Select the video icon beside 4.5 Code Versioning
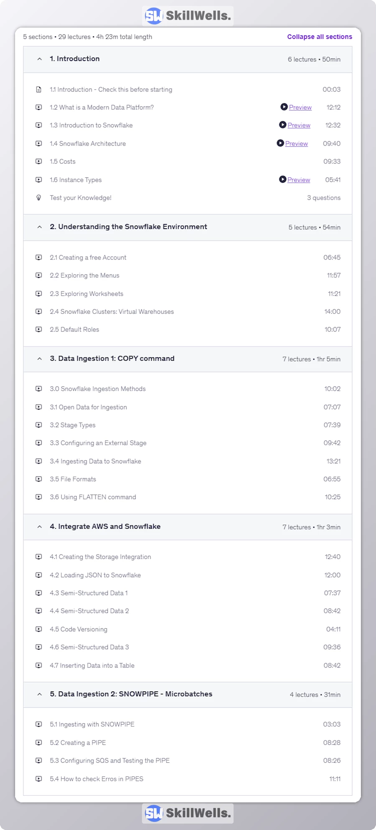The width and height of the screenshot is (376, 830). tap(38, 629)
